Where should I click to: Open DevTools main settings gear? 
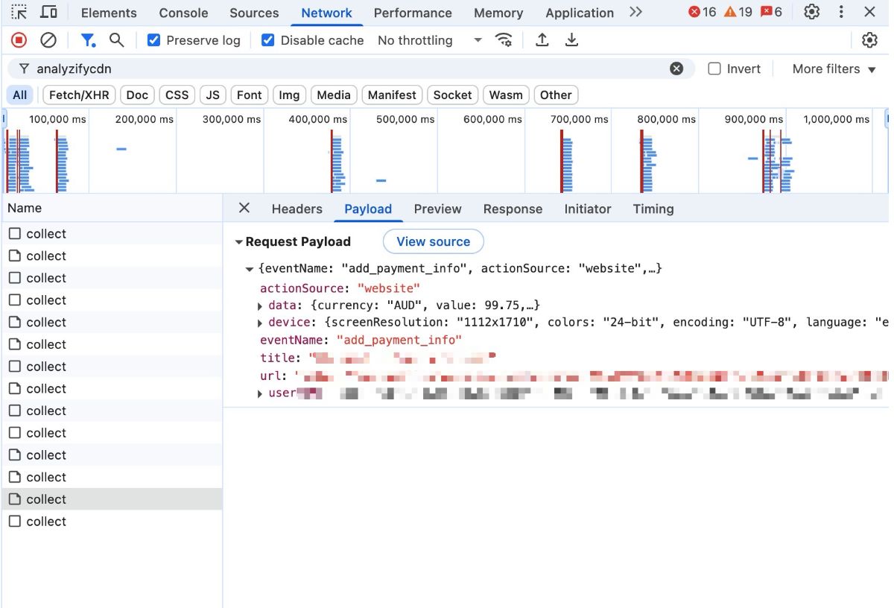(x=812, y=12)
